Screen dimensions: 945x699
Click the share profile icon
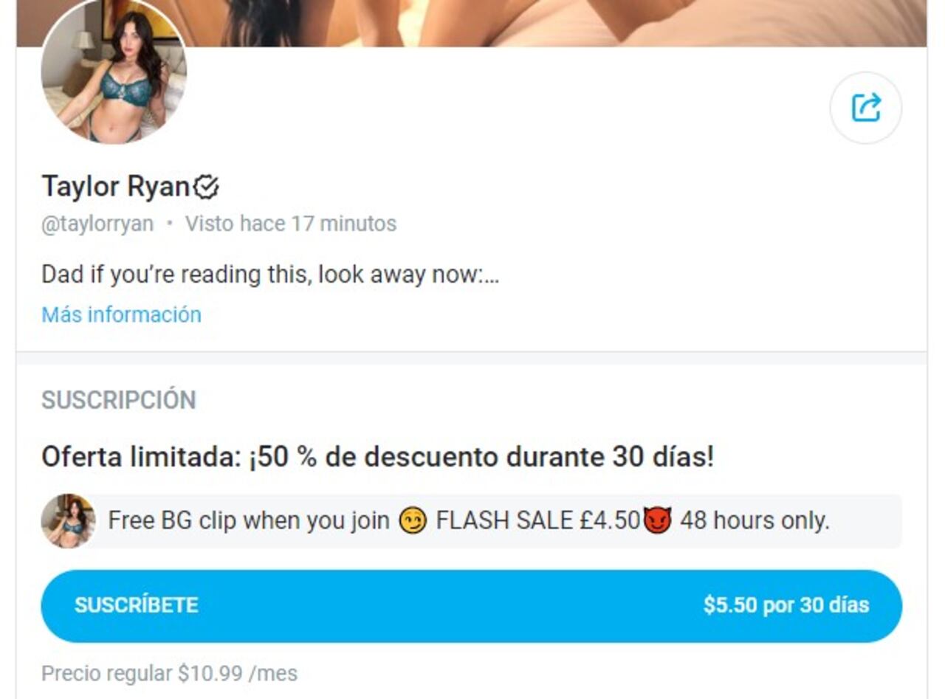865,108
